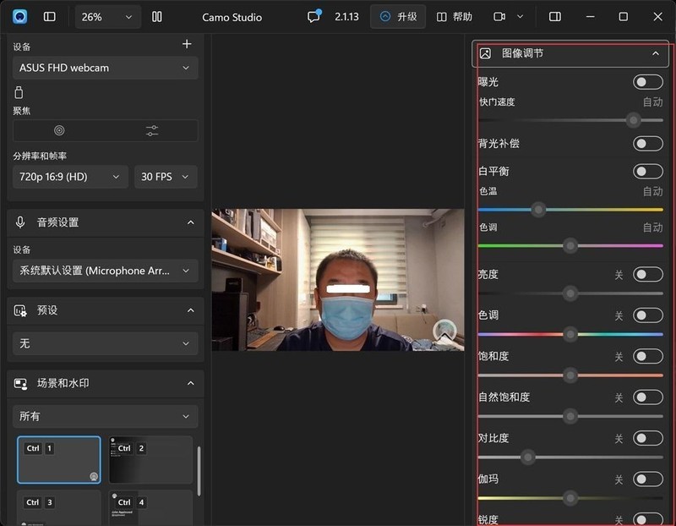
Task: Click the 升级 upgrade button
Action: tap(397, 16)
